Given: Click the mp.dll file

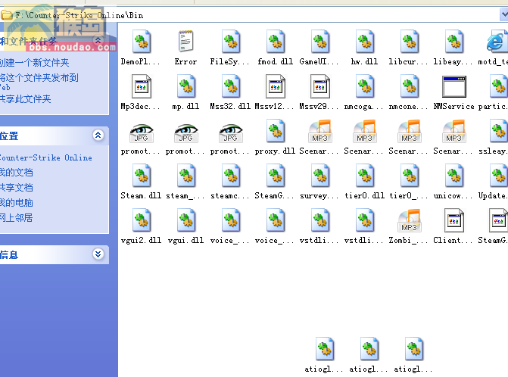Looking at the screenshot, I should pyautogui.click(x=185, y=86).
